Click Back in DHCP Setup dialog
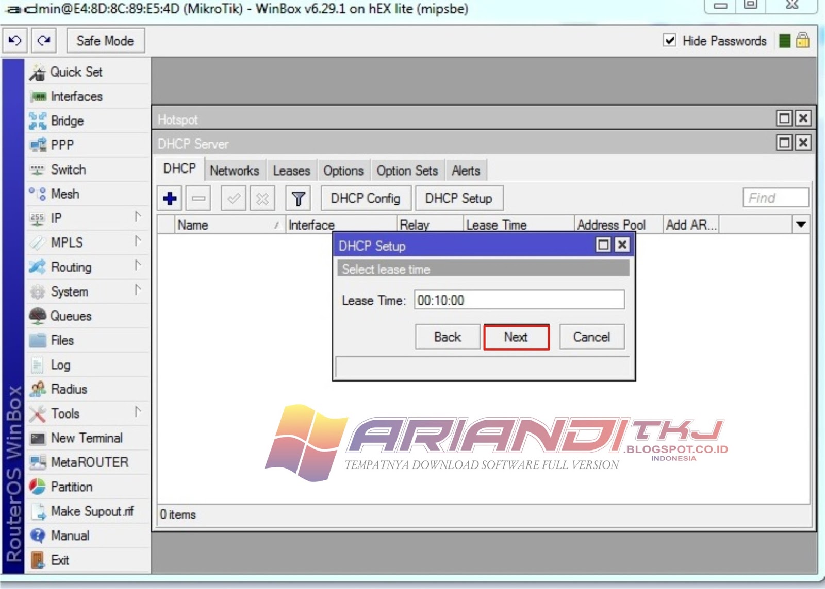 coord(448,337)
